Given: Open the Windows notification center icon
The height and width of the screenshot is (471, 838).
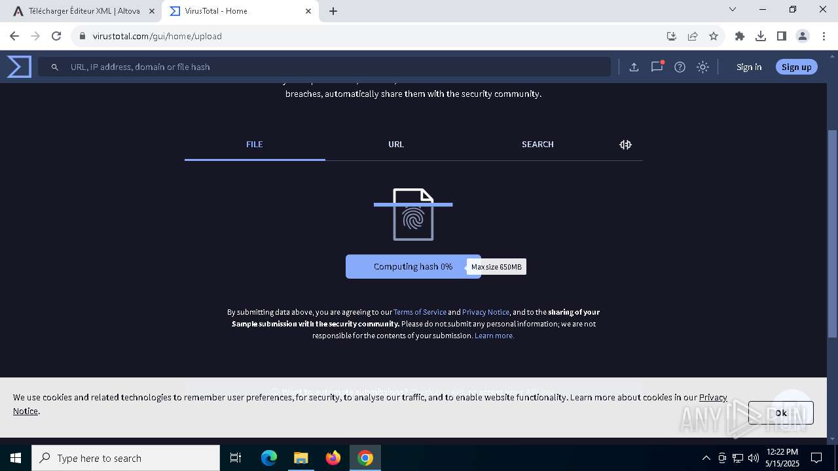Looking at the screenshot, I should [816, 458].
